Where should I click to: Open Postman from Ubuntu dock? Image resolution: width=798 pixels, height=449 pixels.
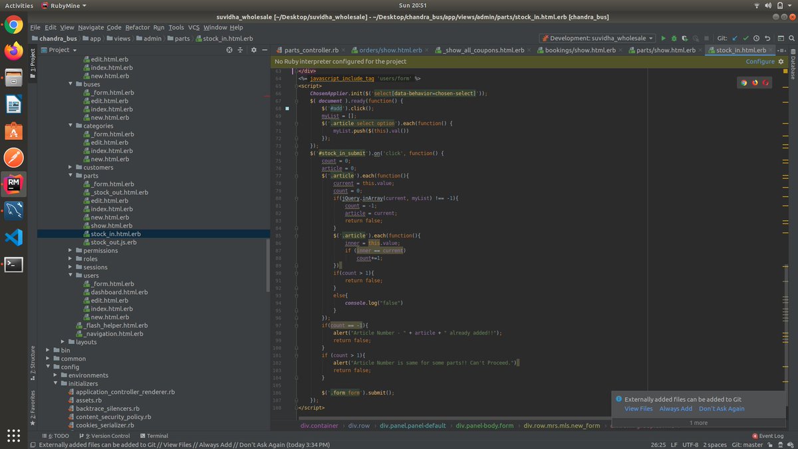[13, 158]
